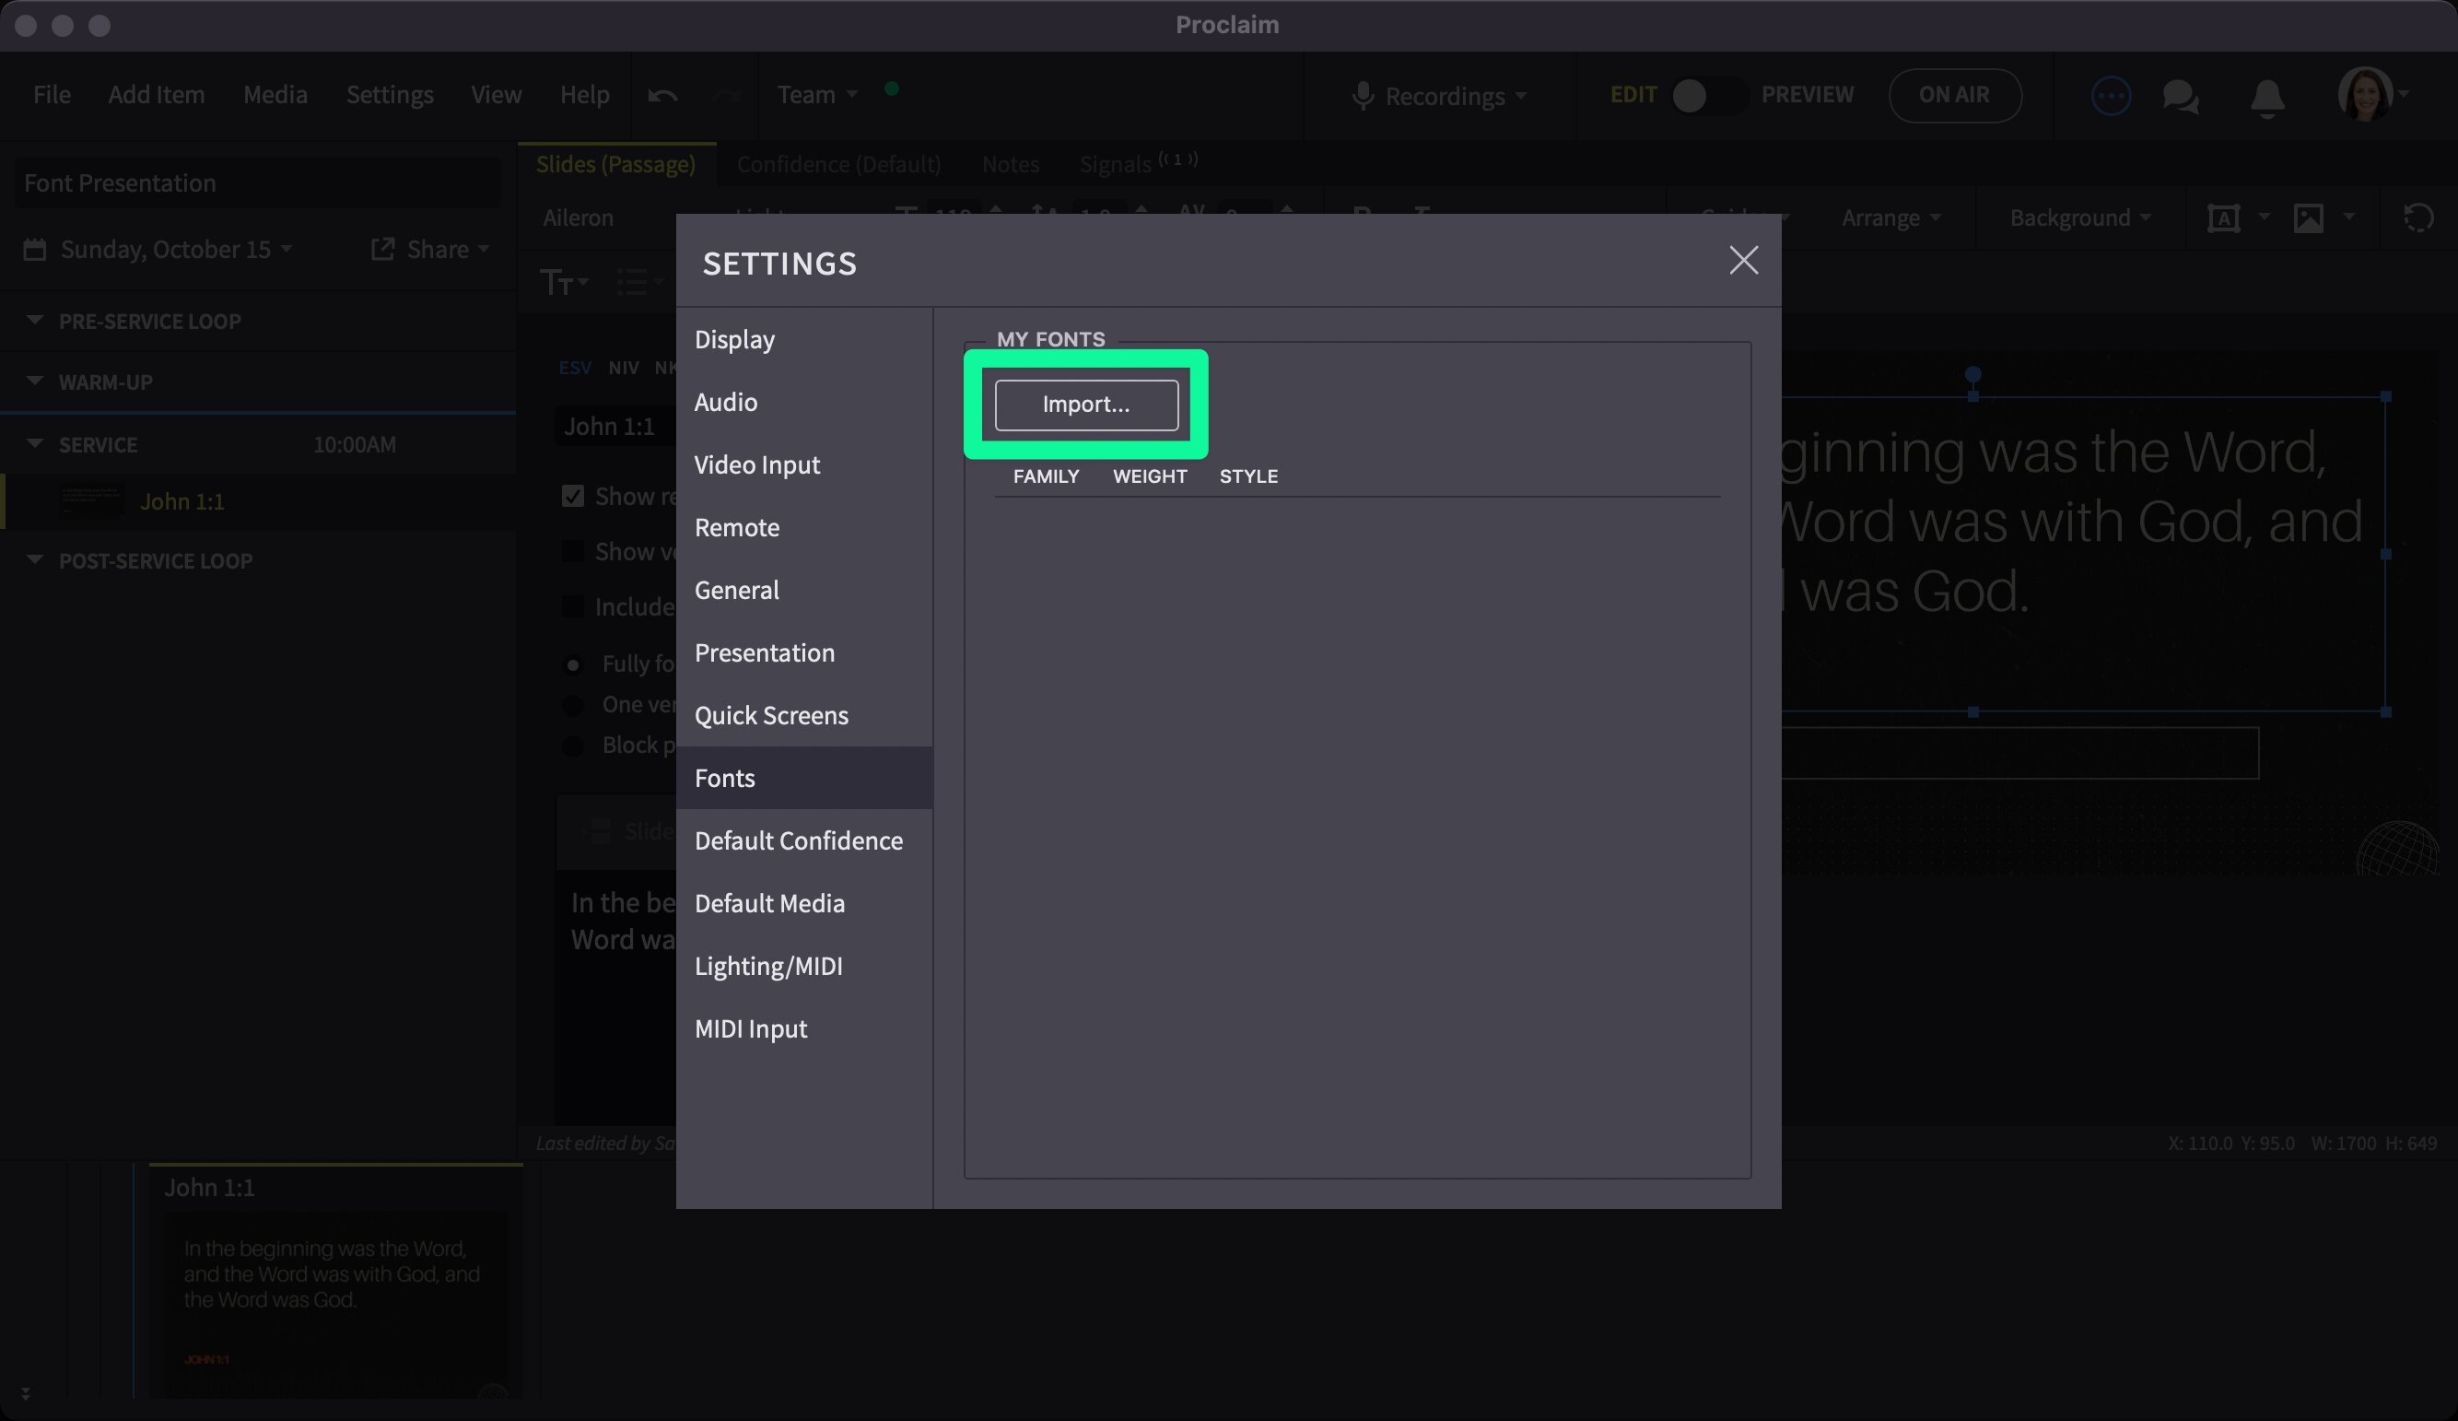Switch to the Confidence (Default) tab
This screenshot has height=1421, width=2458.
tap(839, 163)
